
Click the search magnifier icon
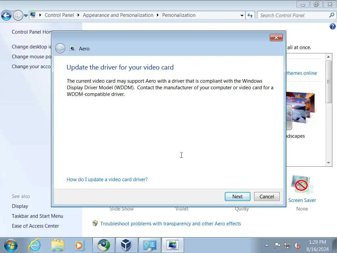click(x=332, y=15)
